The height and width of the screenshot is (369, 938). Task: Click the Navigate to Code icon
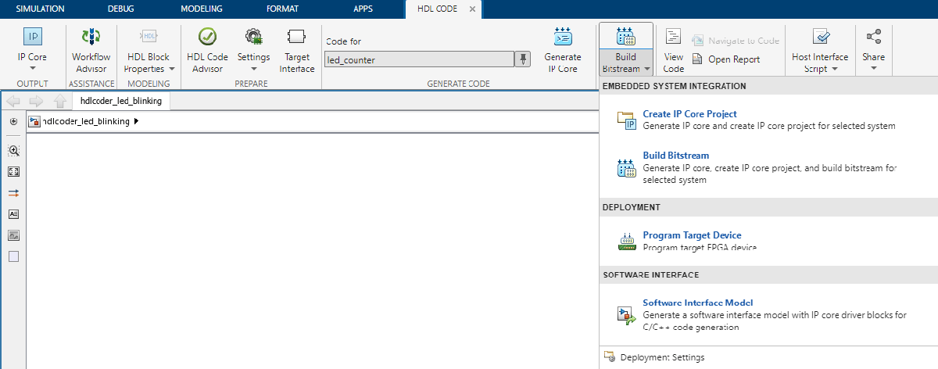(x=698, y=41)
